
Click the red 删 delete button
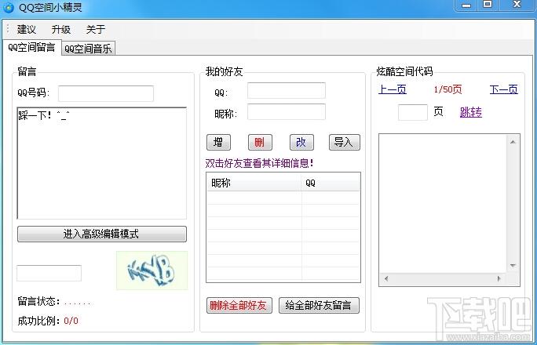260,142
